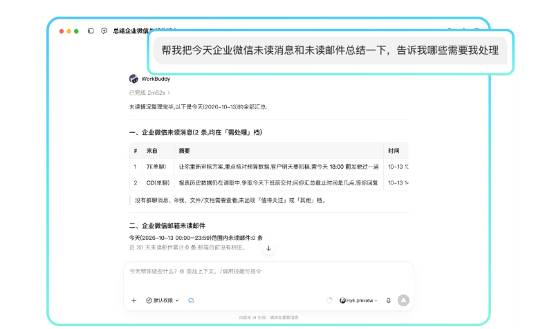Select summary cell 让你重新审核方案
Image resolution: width=543 pixels, height=329 pixels.
279,167
